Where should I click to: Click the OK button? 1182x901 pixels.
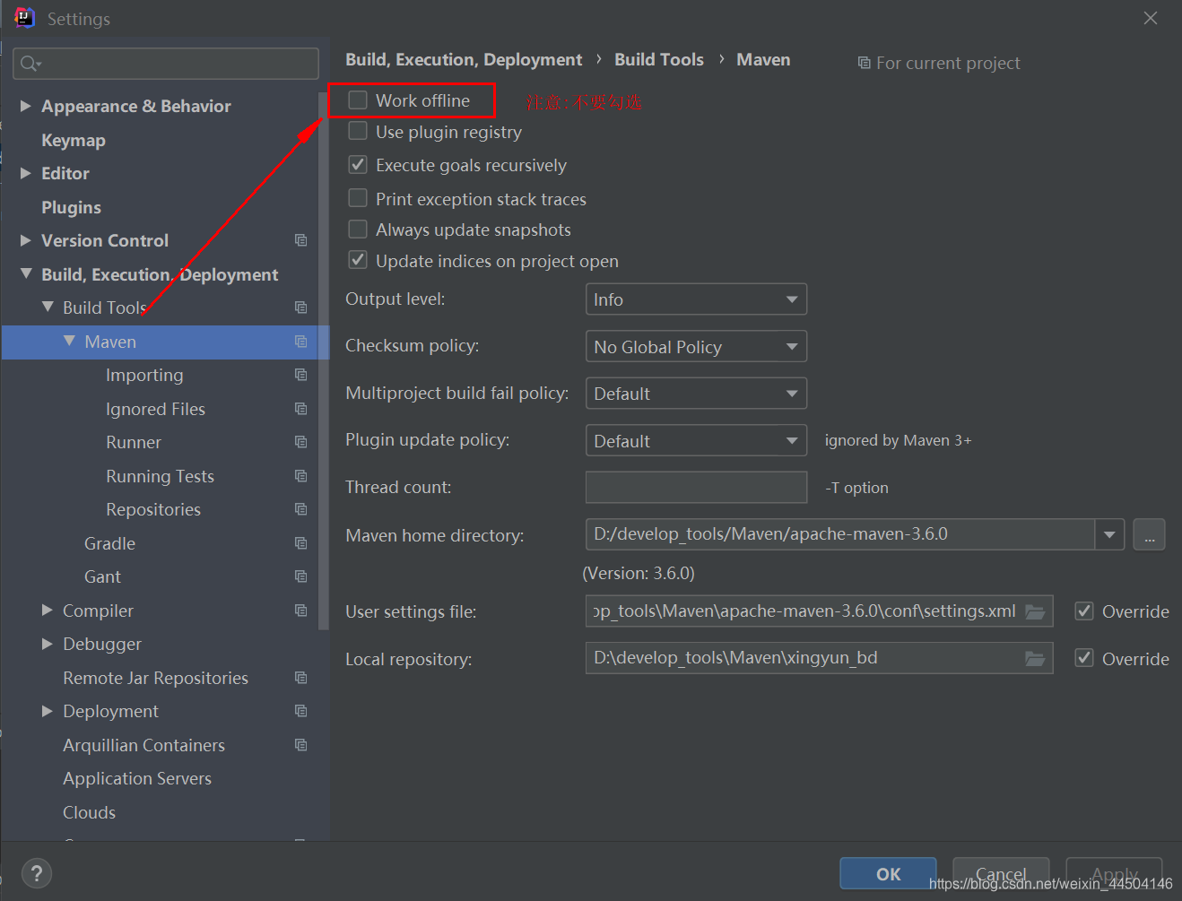[888, 873]
